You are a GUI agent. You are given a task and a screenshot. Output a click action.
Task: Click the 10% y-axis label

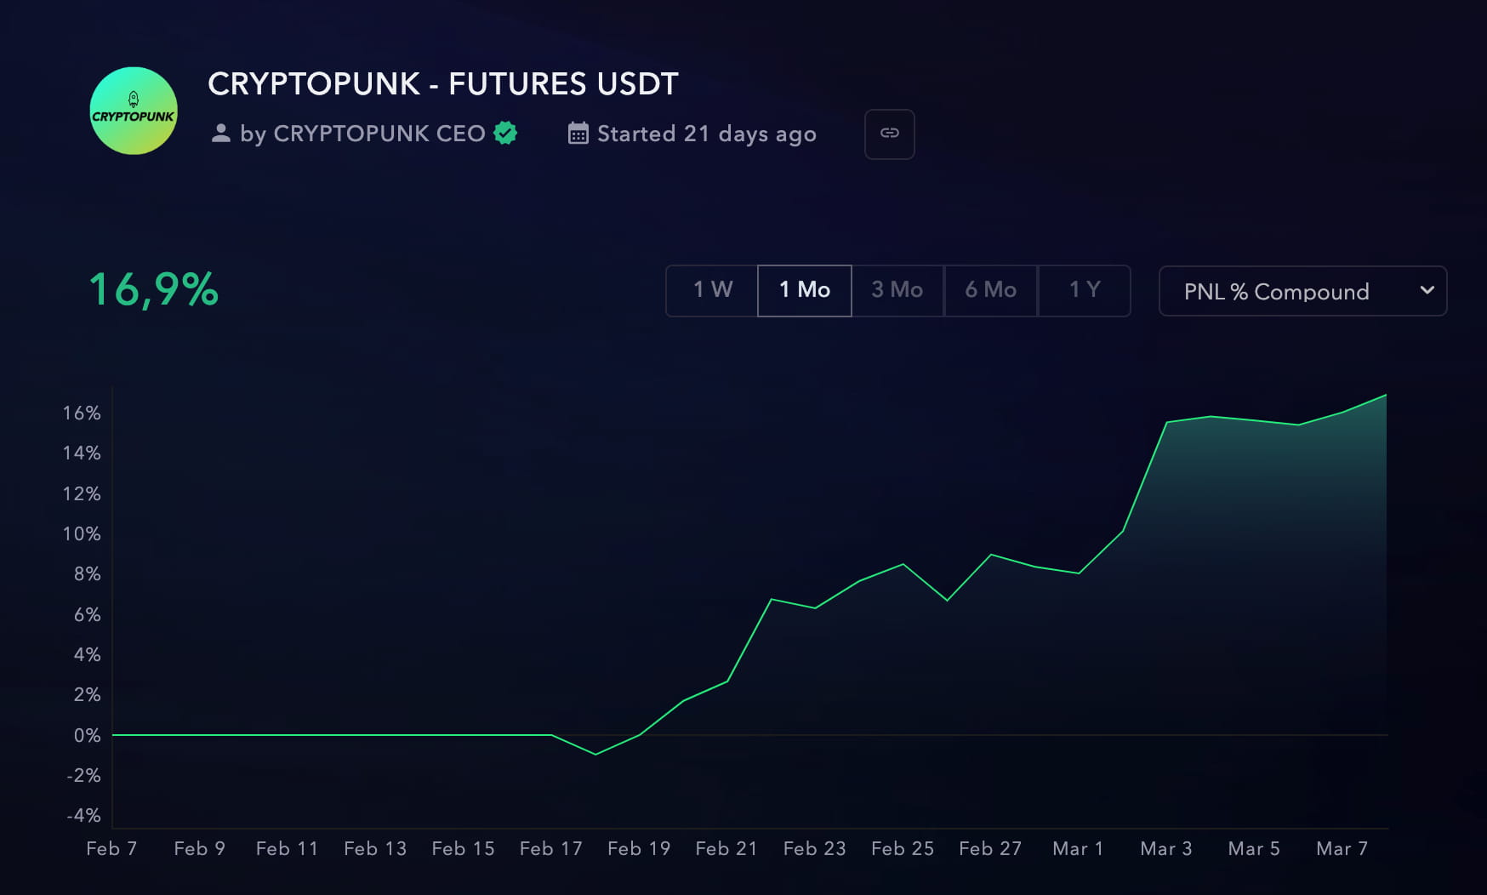[82, 533]
